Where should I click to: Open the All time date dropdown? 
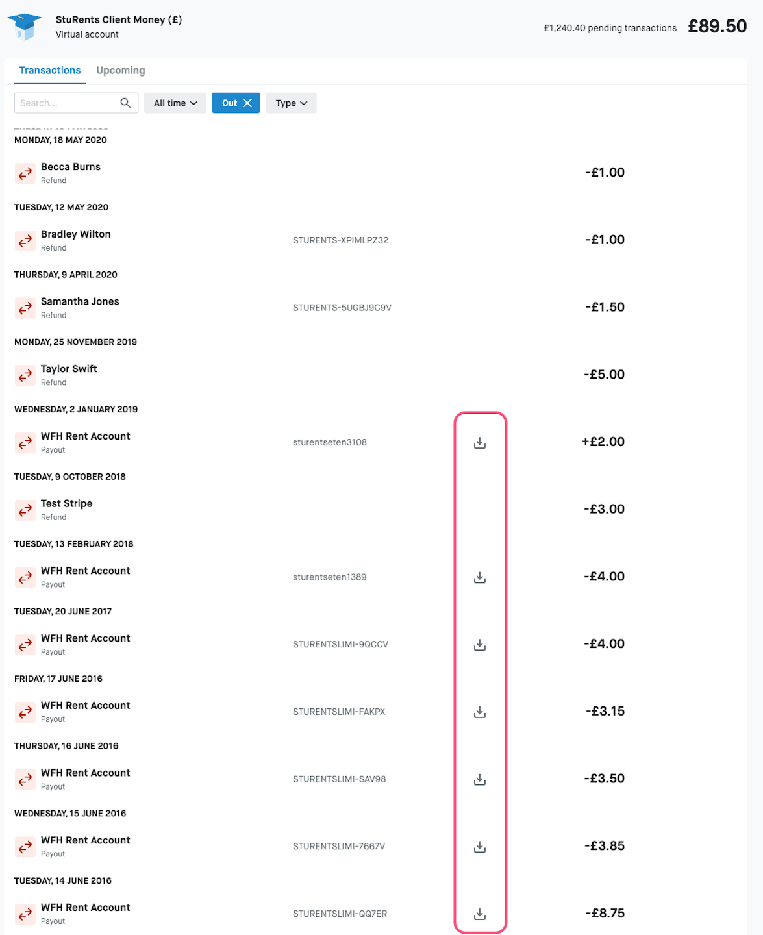[x=175, y=103]
